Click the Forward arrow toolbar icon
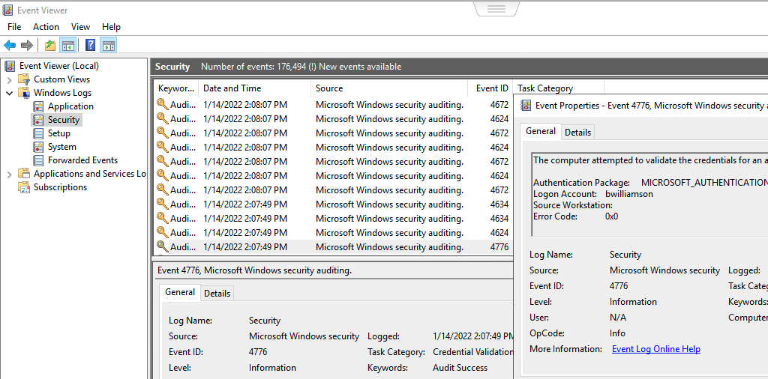Viewport: 768px width, 379px height. pos(27,46)
